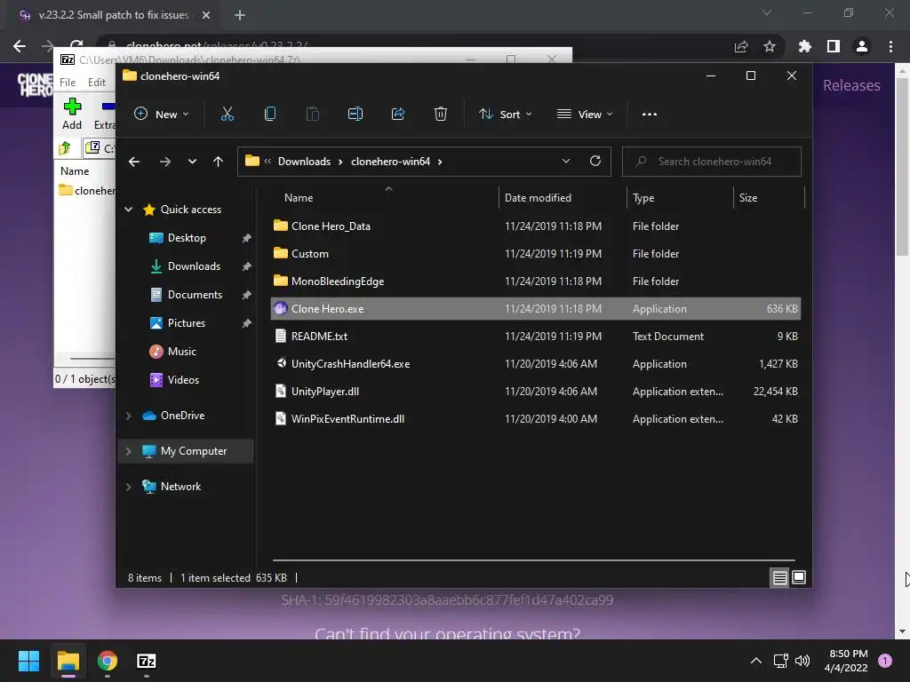
Task: Go up one folder level in Explorer
Action: (218, 162)
